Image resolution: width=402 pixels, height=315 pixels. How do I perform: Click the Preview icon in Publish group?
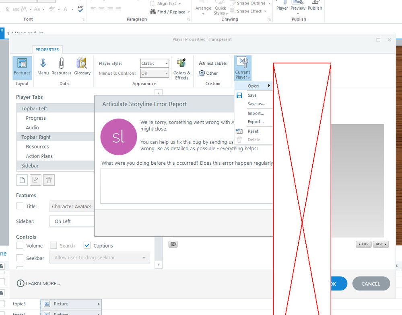click(298, 7)
